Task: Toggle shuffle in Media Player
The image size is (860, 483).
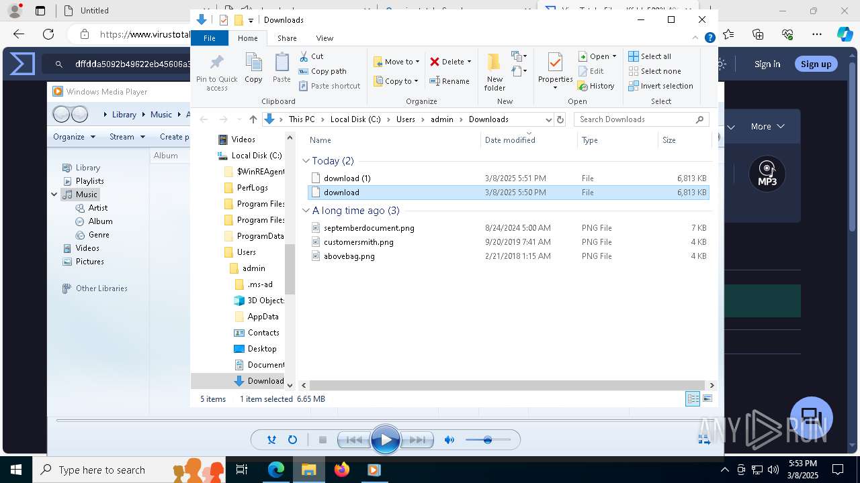Action: [271, 440]
